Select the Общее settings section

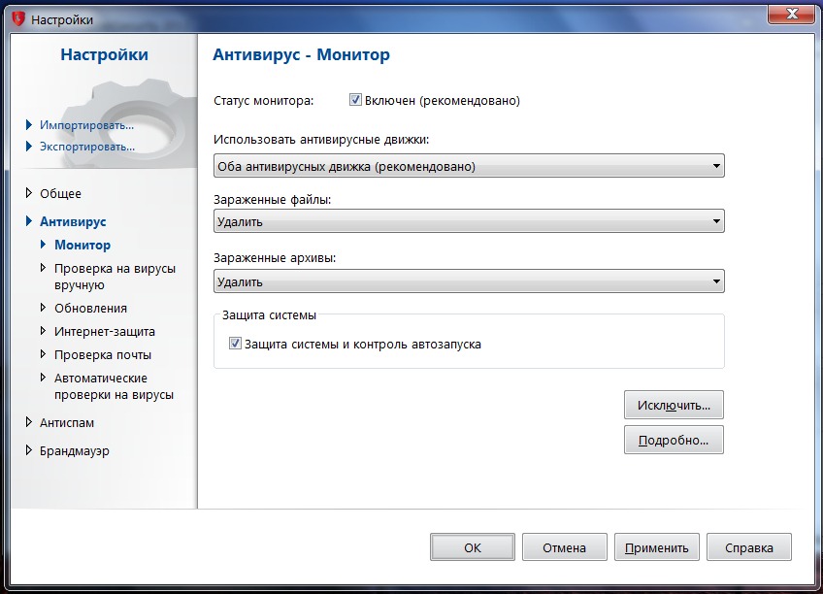[x=60, y=193]
